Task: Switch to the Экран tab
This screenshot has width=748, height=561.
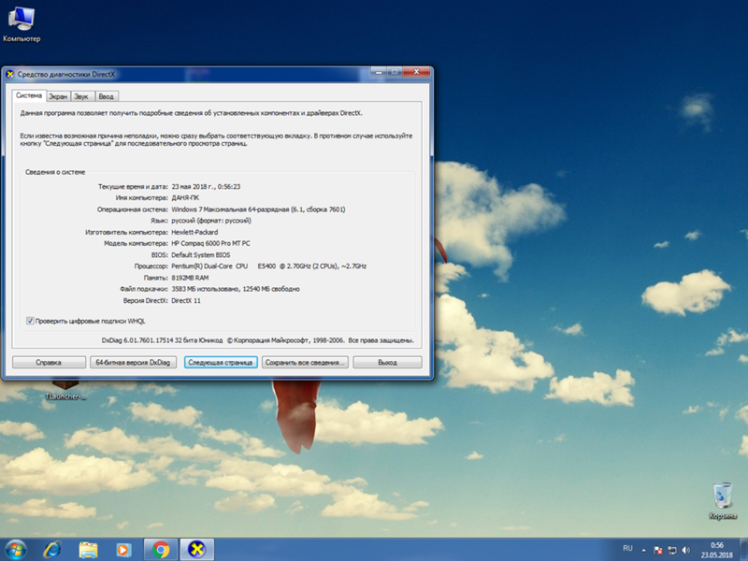Action: [x=58, y=96]
